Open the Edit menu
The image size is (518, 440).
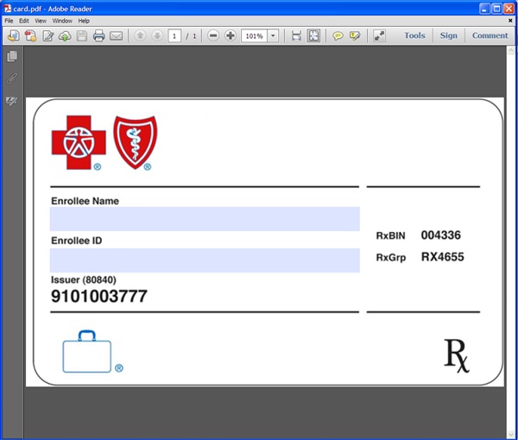24,21
